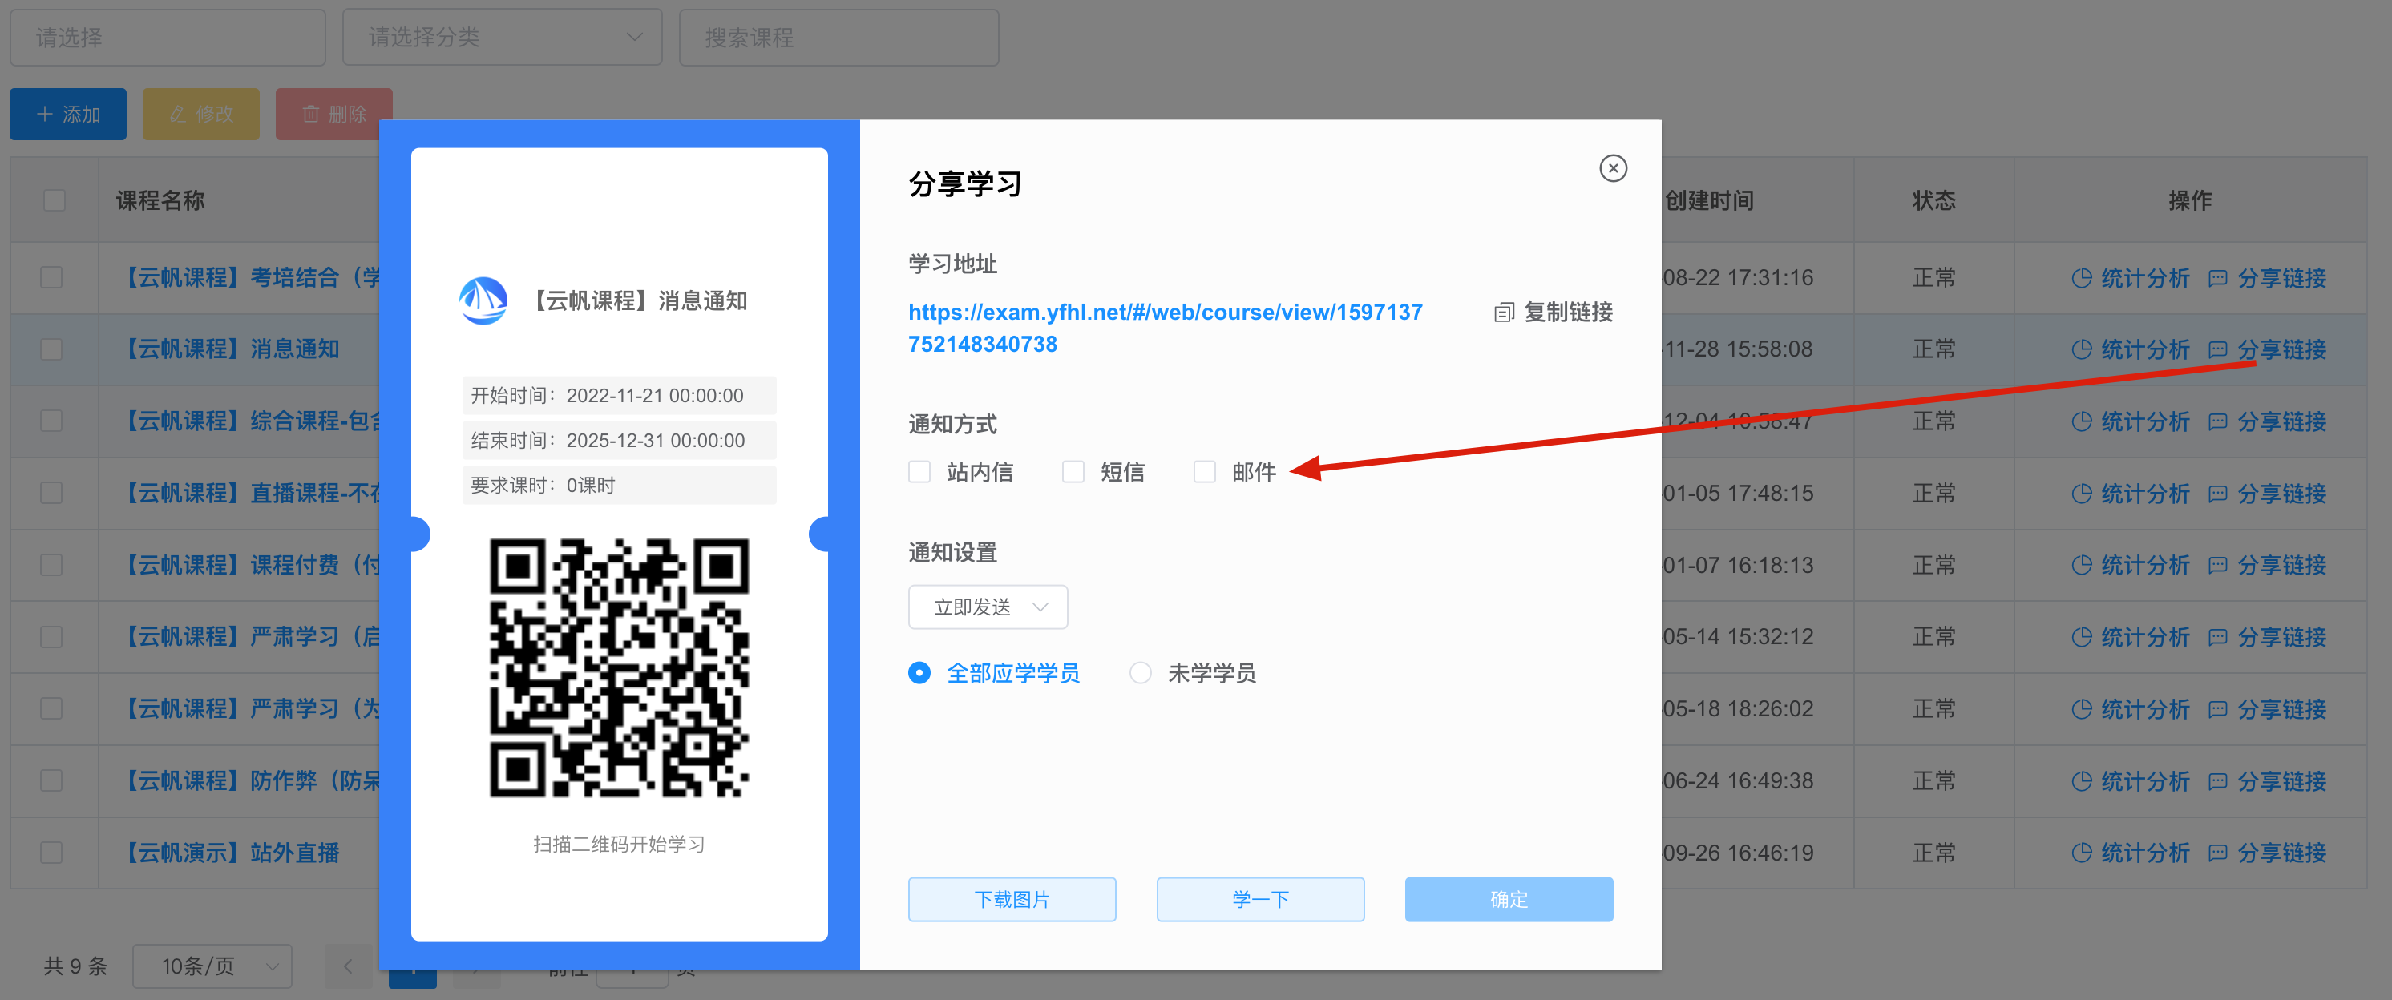This screenshot has width=2392, height=1000.
Task: Open the course study URL link
Action: (x=1165, y=328)
